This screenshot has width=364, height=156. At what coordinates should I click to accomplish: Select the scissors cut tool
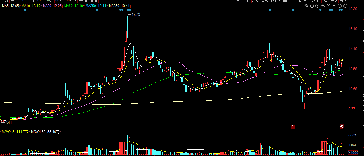pyautogui.click(x=328, y=6)
